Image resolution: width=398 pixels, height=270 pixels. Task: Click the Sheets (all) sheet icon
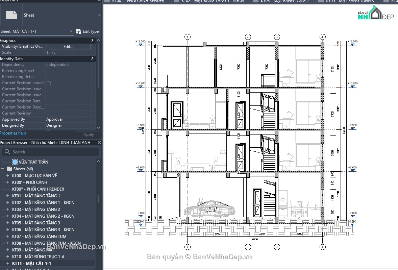coord(9,169)
